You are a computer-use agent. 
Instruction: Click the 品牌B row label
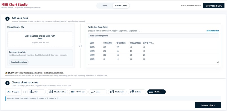pyautogui.click(x=92, y=51)
